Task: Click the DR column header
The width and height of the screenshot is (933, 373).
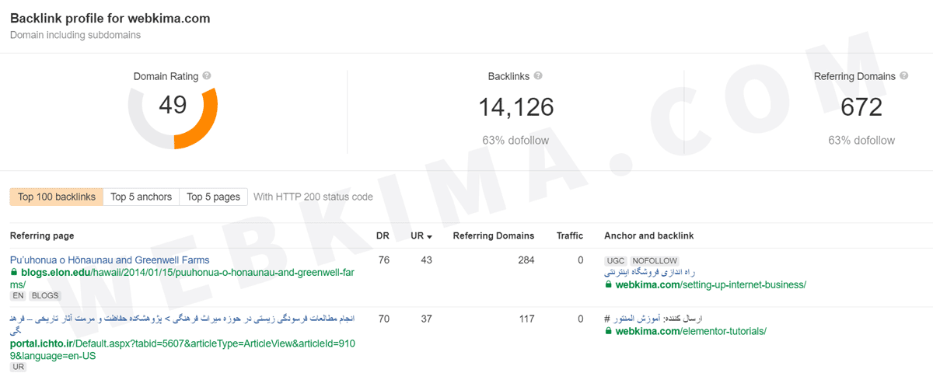Action: pos(383,235)
